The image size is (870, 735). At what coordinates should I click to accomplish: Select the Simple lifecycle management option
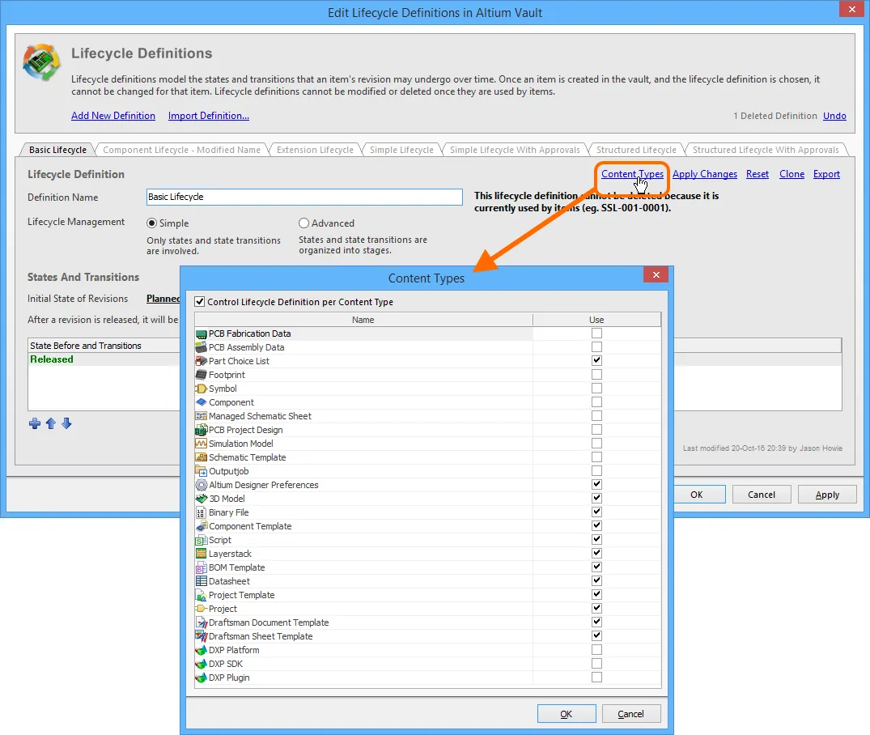(x=151, y=223)
